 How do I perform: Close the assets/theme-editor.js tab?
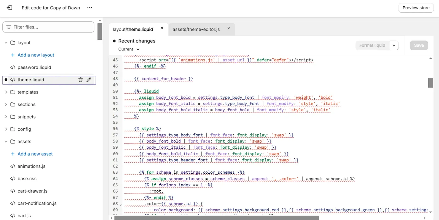click(x=229, y=28)
